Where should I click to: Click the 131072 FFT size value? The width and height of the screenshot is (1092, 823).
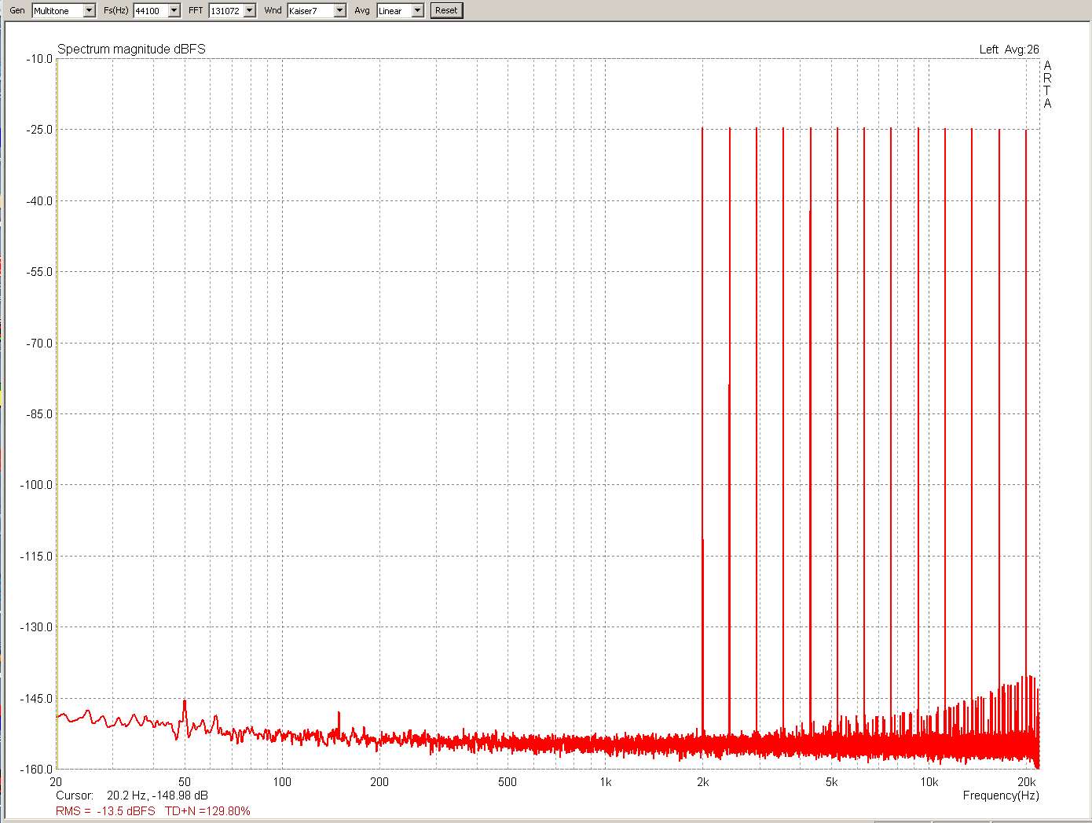click(x=226, y=10)
